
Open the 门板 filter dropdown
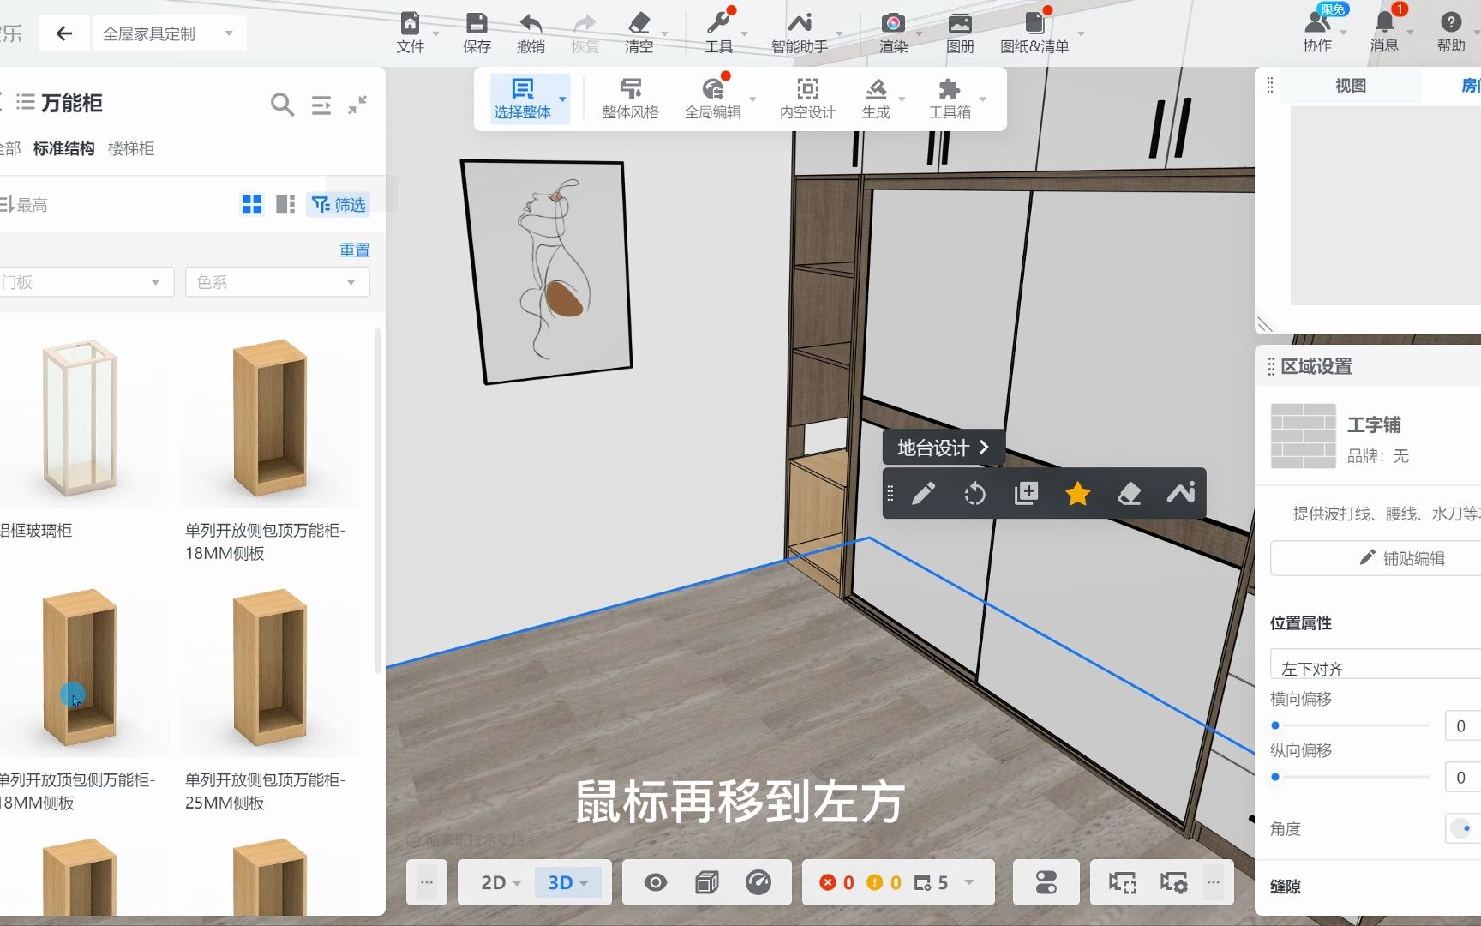pos(86,282)
